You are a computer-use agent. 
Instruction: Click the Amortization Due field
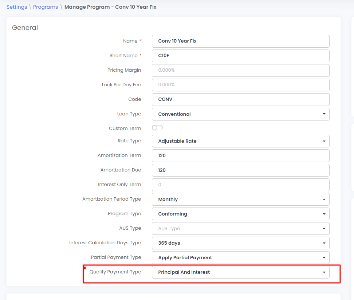(240, 170)
